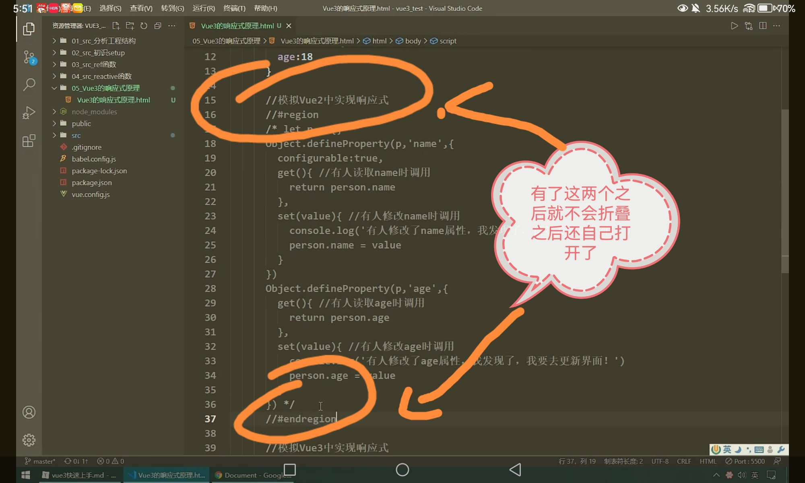Click the editor vertical scrollbar thumb
This screenshot has width=805, height=483.
785,191
